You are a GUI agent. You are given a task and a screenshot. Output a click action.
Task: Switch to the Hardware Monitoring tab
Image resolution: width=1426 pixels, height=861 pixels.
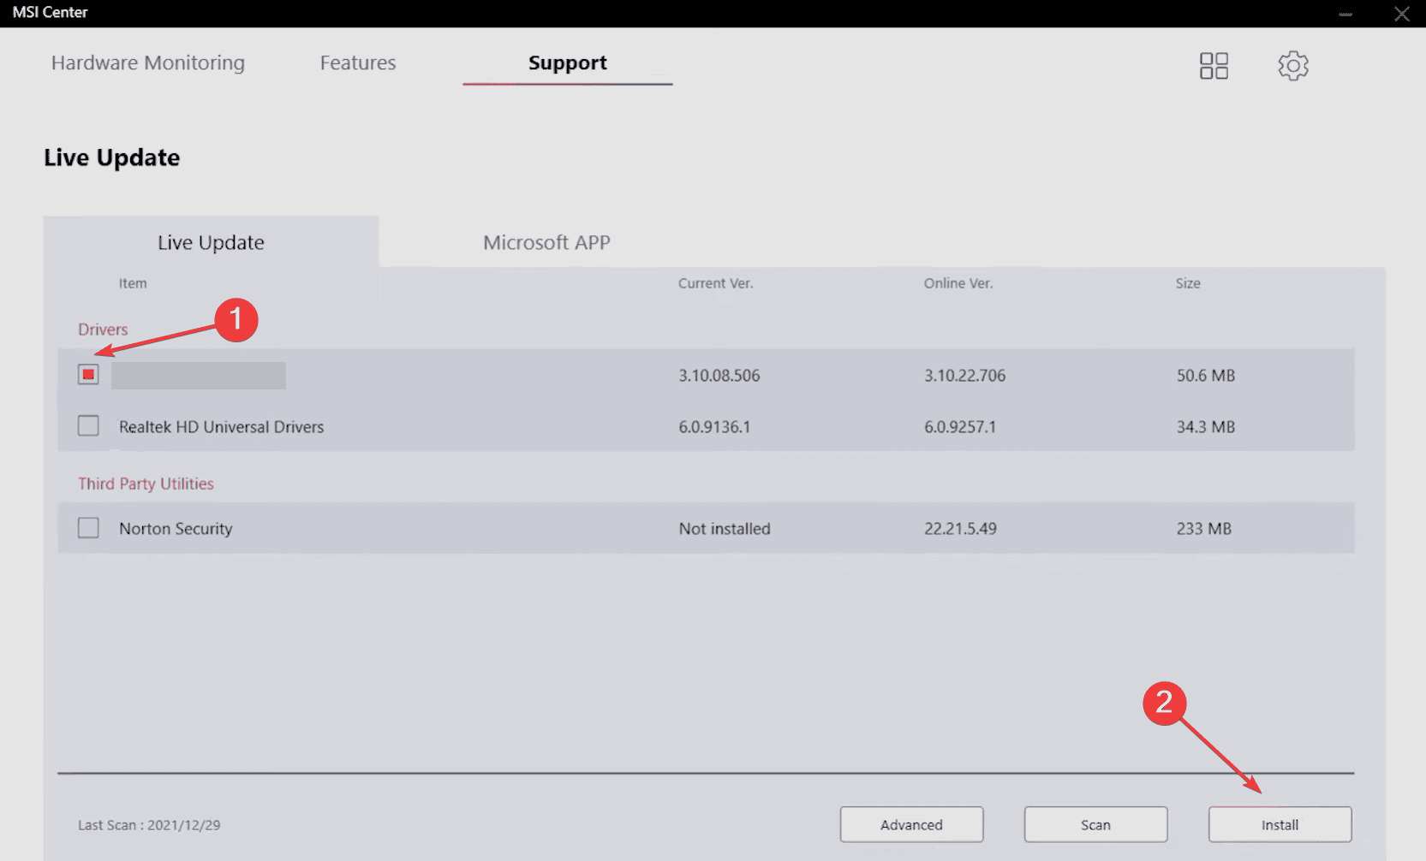click(148, 62)
